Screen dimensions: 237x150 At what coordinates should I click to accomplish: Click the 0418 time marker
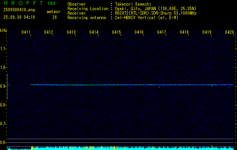pos(184,32)
